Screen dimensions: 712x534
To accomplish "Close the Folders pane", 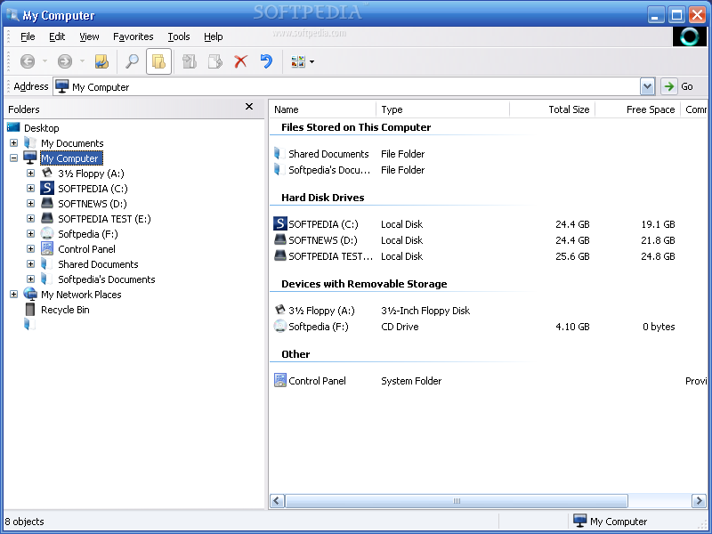I will [249, 107].
